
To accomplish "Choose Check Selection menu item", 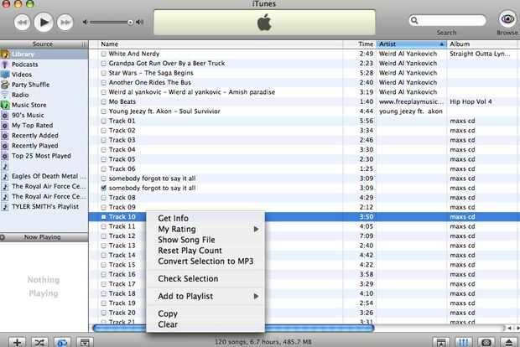I will click(205, 279).
